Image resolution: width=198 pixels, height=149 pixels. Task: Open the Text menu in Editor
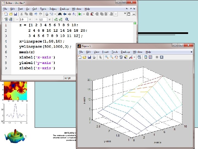[20, 9]
